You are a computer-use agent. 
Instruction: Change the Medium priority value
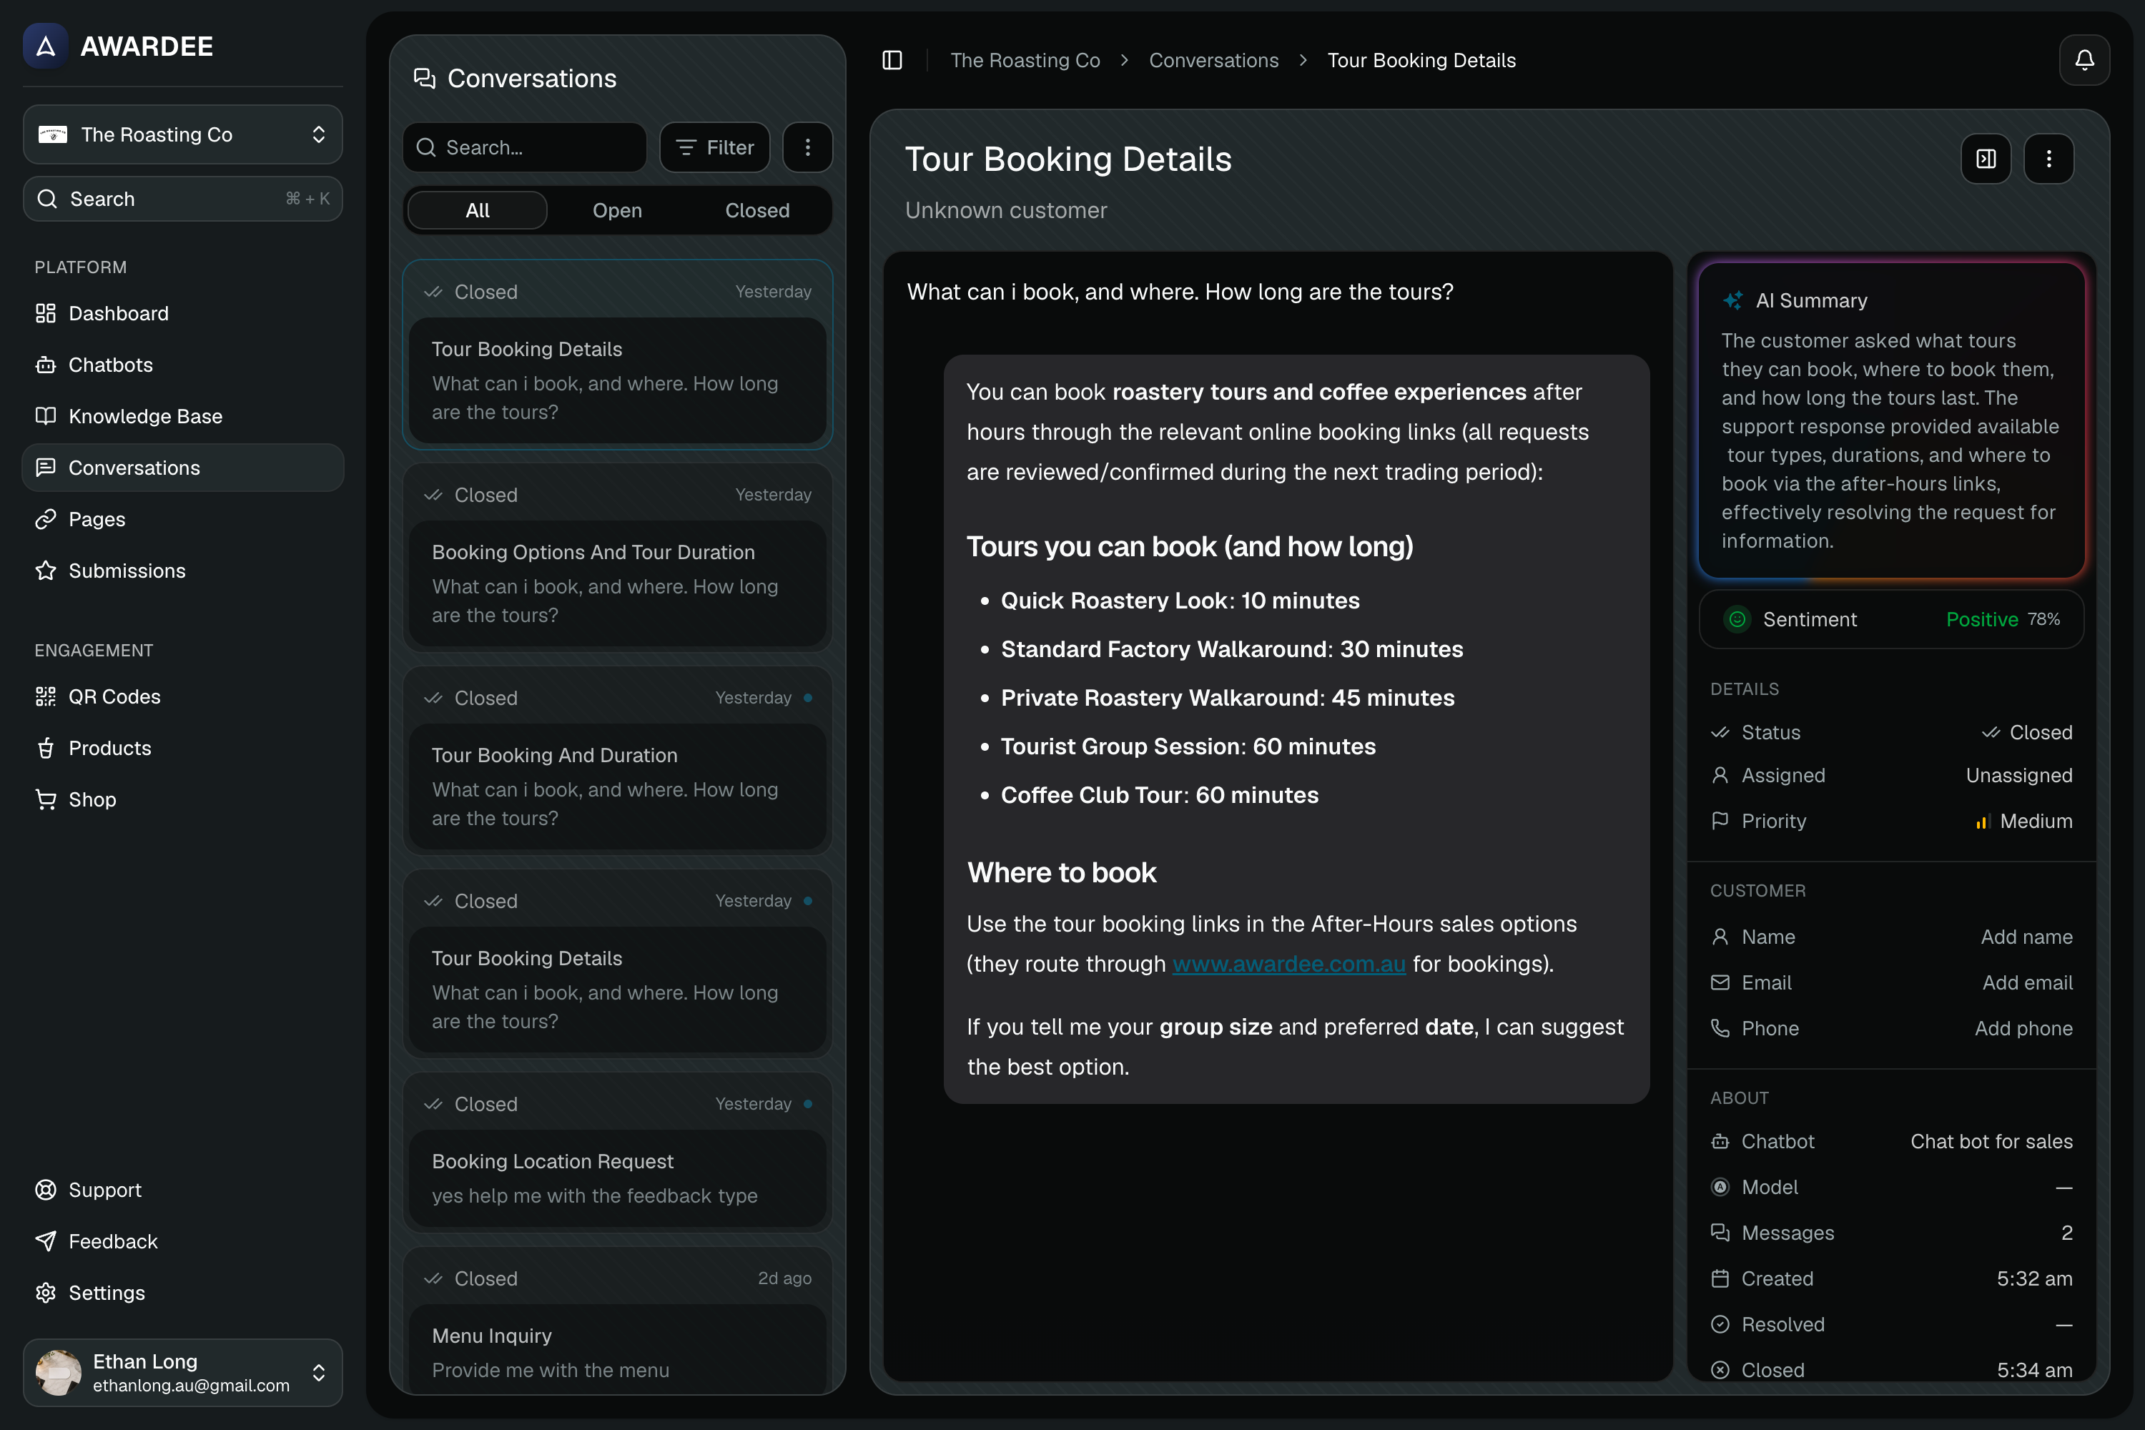click(2023, 821)
